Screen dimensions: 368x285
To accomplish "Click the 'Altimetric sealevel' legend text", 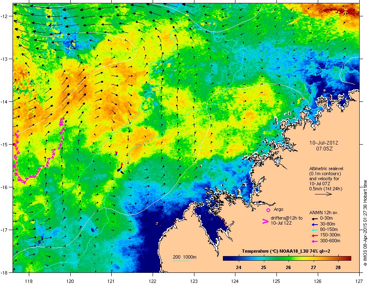I will pos(326,168).
